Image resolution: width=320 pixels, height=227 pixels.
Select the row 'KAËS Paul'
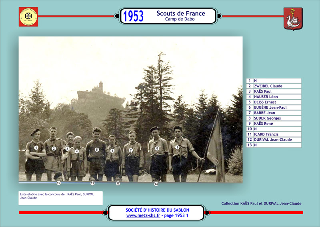tap(274, 91)
